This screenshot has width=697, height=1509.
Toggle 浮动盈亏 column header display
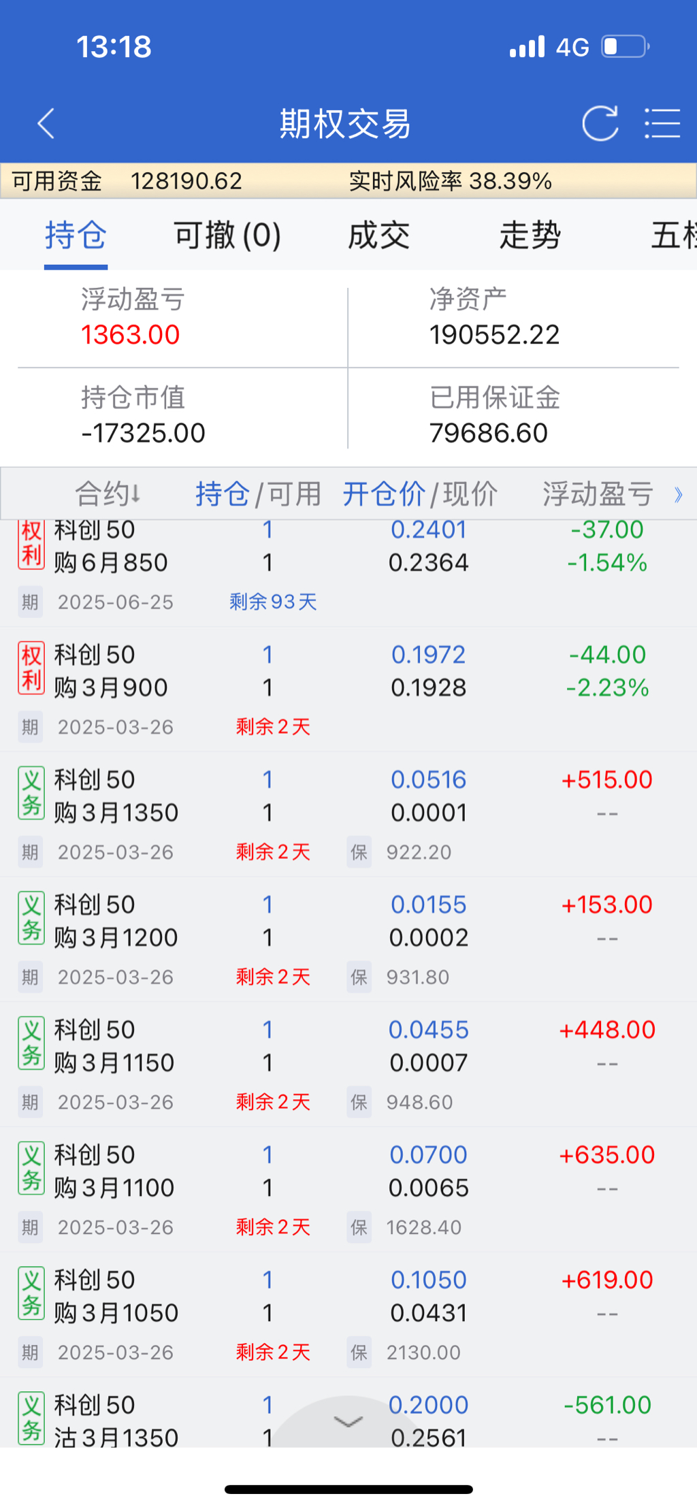click(598, 493)
